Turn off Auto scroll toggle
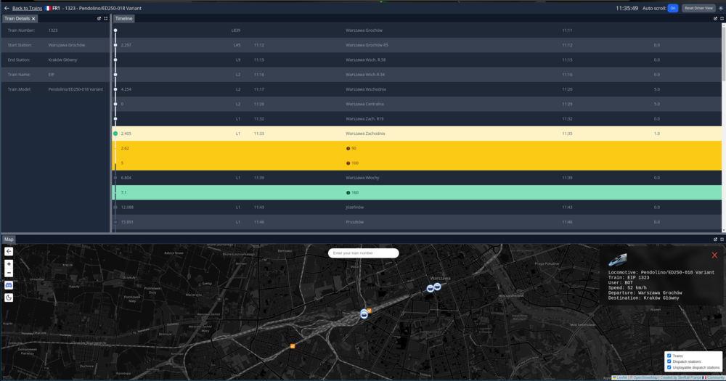Image resolution: width=726 pixels, height=381 pixels. coord(673,8)
